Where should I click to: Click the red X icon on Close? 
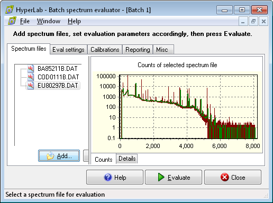coord(225,177)
